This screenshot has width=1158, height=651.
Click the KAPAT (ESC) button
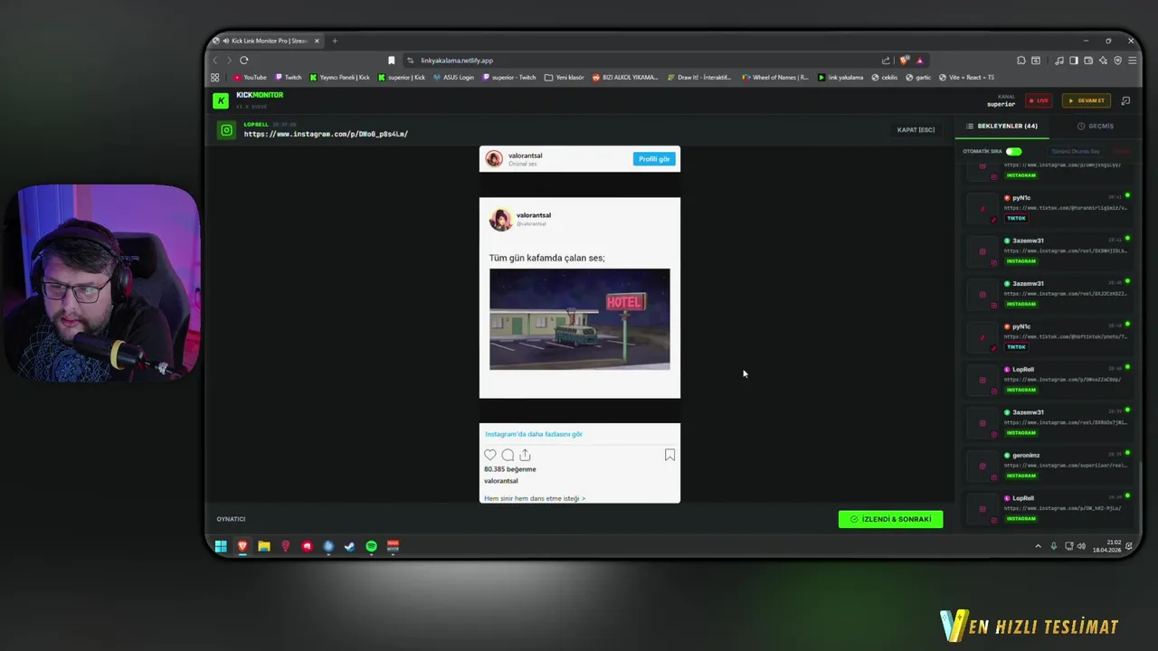916,129
